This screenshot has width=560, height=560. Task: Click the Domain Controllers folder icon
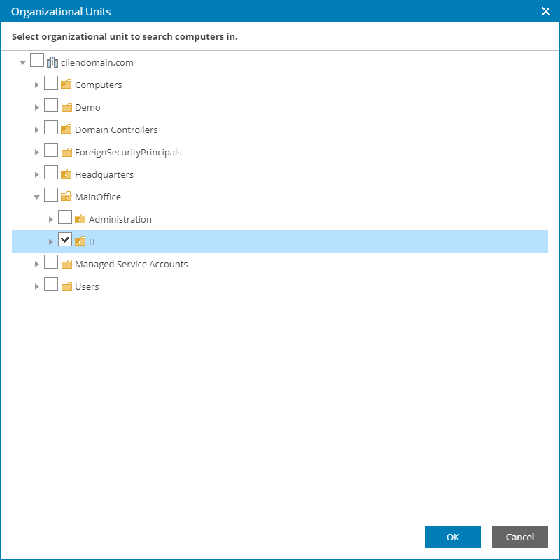tap(66, 129)
